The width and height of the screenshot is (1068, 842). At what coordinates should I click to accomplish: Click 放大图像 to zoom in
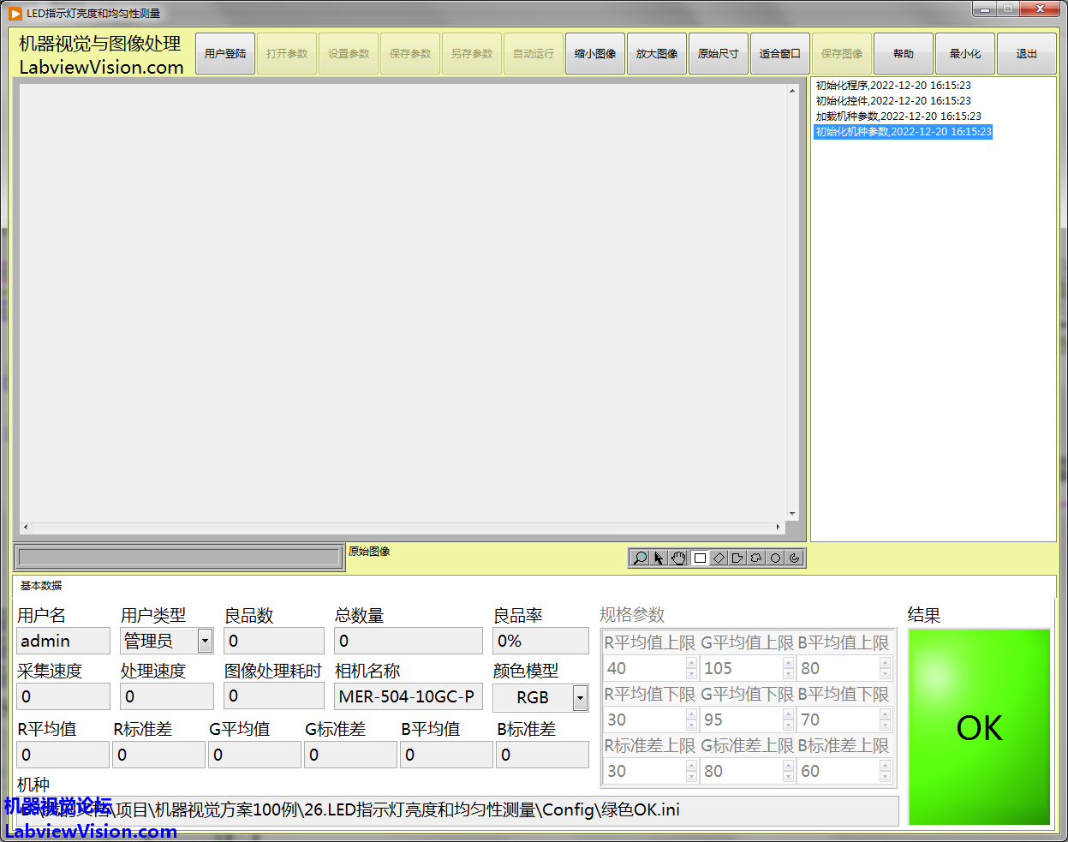pyautogui.click(x=657, y=54)
